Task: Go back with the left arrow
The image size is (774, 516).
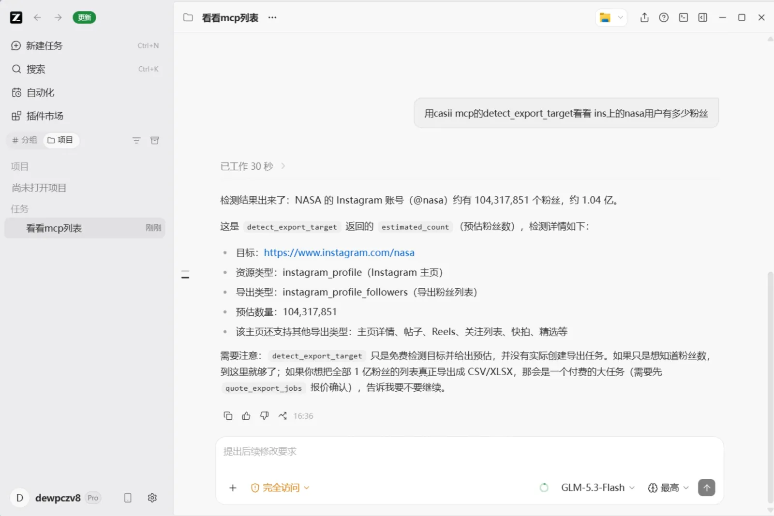Action: click(37, 18)
